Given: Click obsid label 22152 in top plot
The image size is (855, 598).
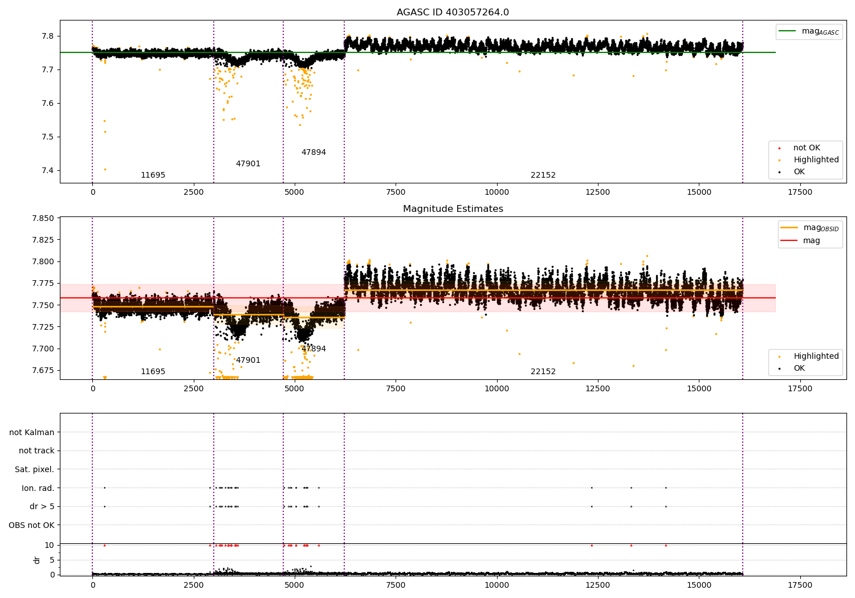Looking at the screenshot, I should [543, 175].
